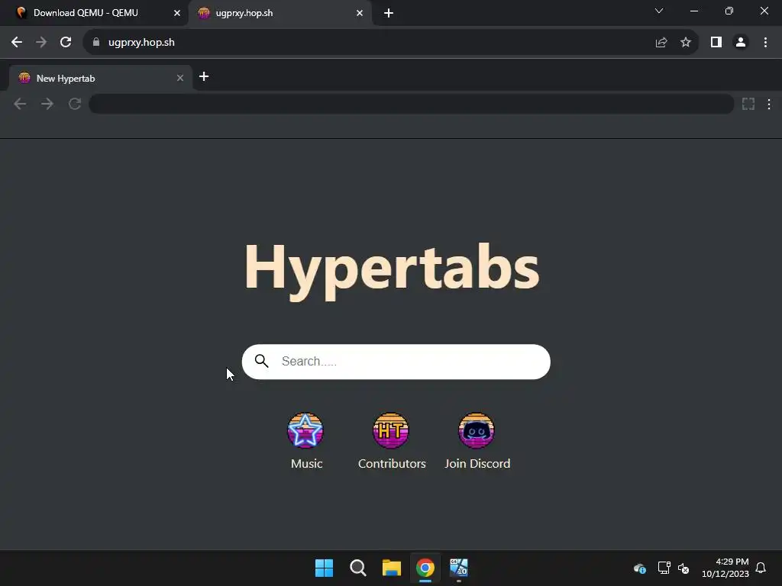
Task: Select the New Hypertab tab
Action: click(x=101, y=79)
